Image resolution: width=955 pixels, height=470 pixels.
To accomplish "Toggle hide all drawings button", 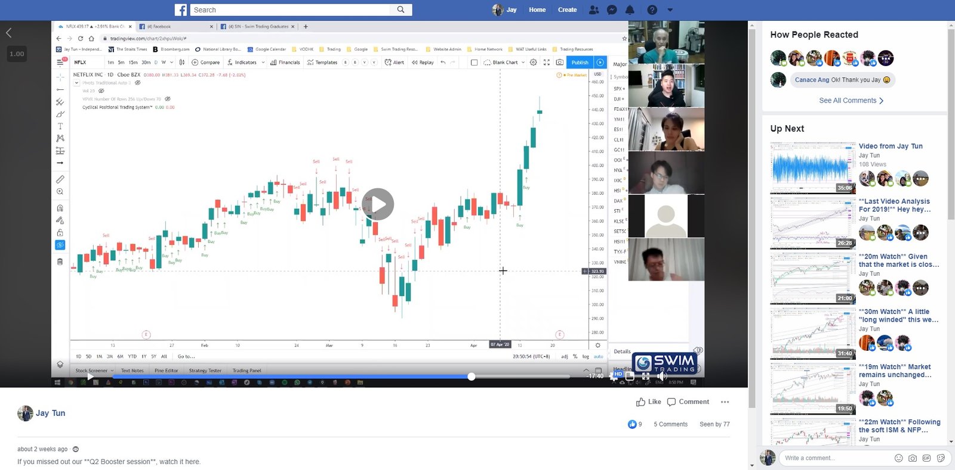I will (x=60, y=245).
